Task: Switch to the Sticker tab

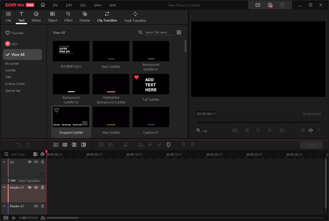Action: [x=36, y=17]
